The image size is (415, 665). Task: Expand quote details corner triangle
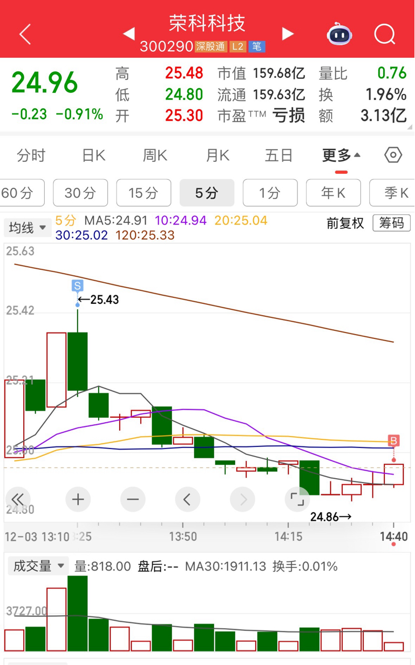pyautogui.click(x=410, y=127)
